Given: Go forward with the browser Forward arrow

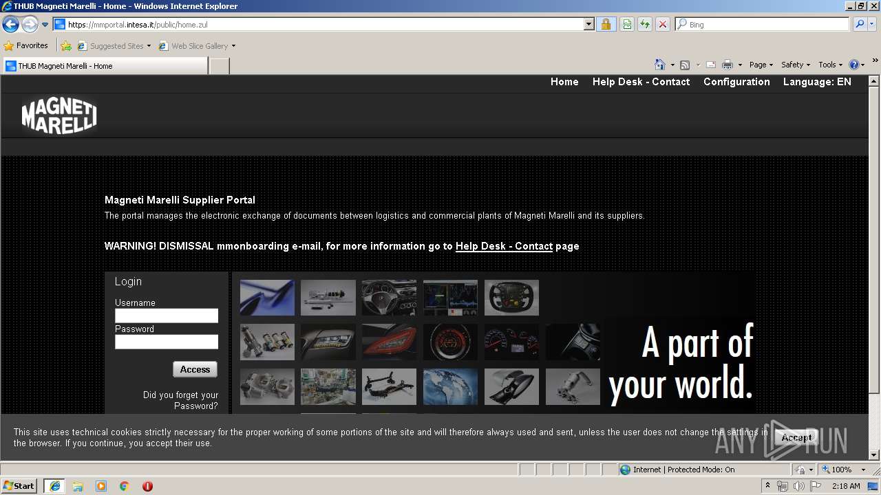Looking at the screenshot, I should (x=29, y=25).
